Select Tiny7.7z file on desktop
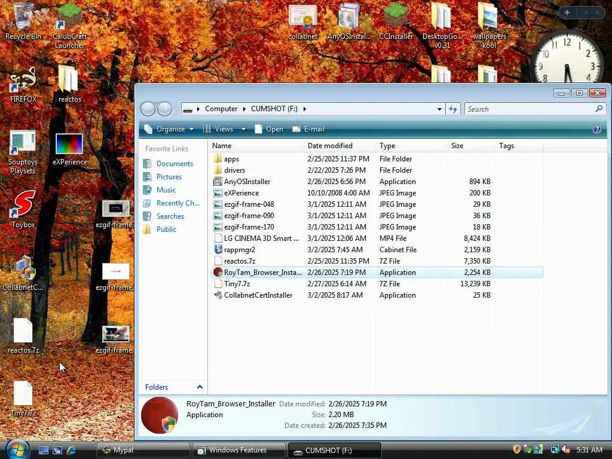 23,398
